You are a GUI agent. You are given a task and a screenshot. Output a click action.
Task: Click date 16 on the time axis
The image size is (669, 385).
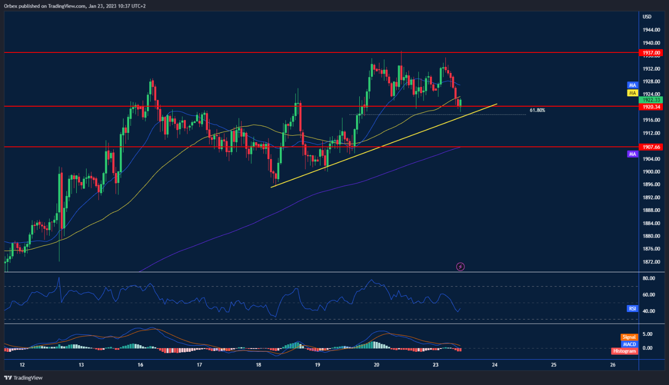tap(140, 365)
